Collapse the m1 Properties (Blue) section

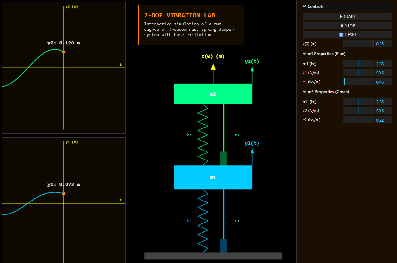click(x=304, y=54)
